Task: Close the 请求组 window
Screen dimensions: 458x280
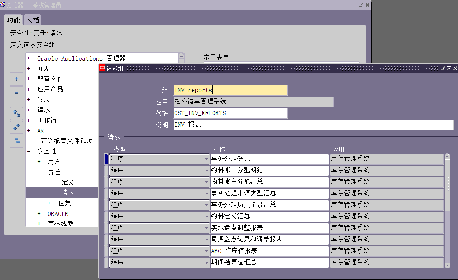Action: pos(455,68)
